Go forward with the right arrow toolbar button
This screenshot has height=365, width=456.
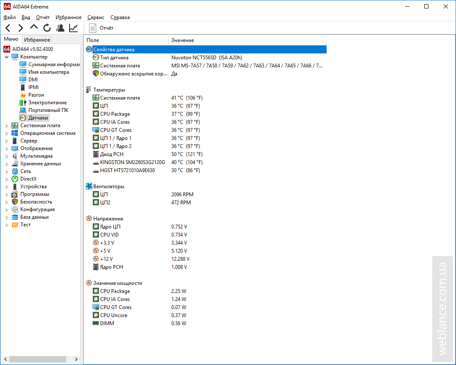21,28
